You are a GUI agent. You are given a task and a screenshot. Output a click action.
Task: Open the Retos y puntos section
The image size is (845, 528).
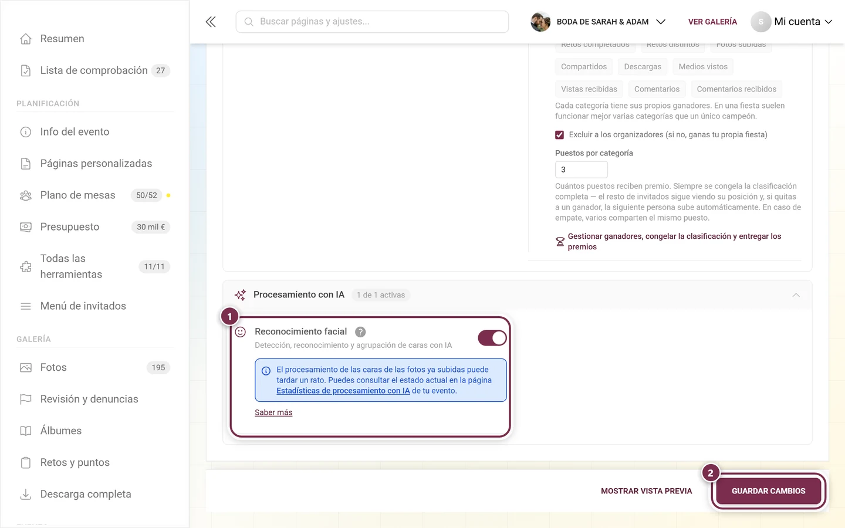(94, 463)
